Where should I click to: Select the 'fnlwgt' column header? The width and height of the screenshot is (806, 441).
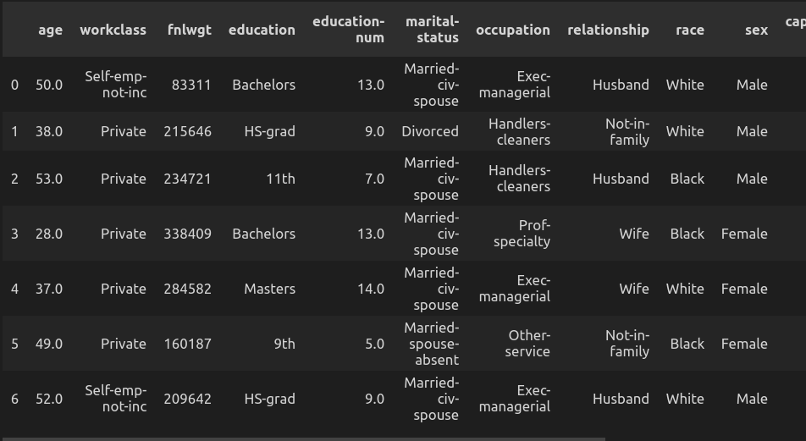pyautogui.click(x=189, y=30)
